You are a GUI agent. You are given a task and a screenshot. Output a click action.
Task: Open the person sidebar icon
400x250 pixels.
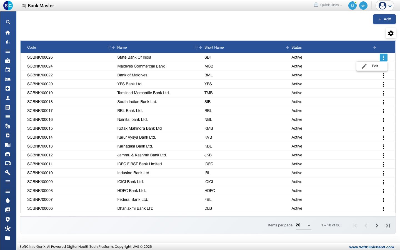click(8, 98)
